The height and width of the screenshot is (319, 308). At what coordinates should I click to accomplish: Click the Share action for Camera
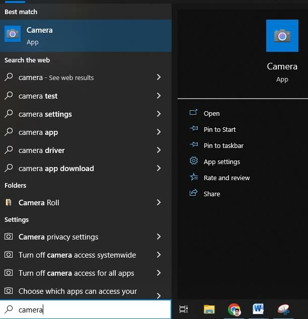coord(211,194)
